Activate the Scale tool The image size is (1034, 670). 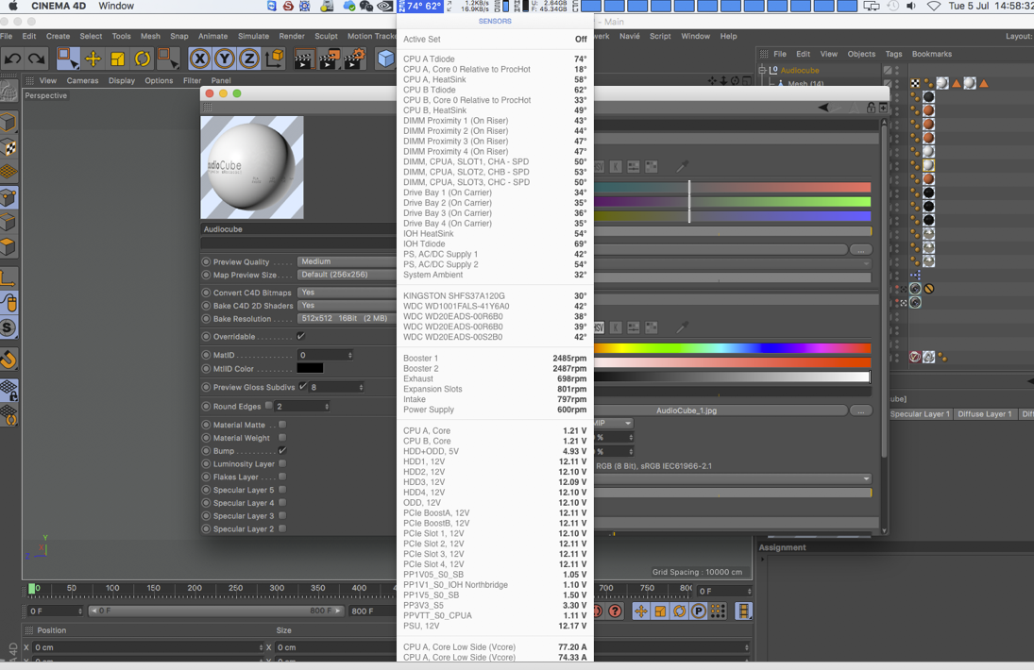point(117,59)
